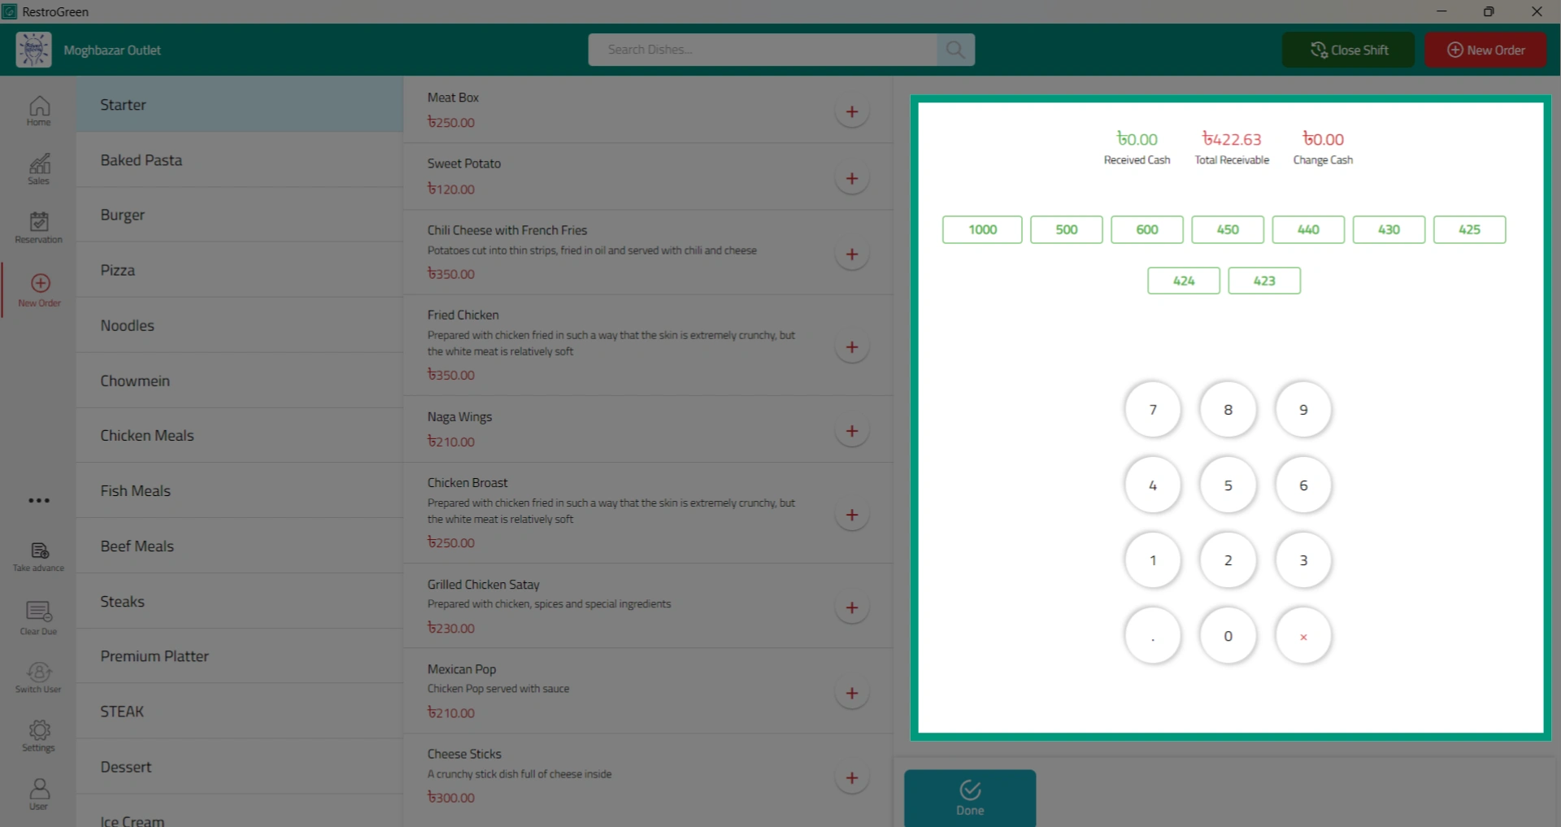Choose the 425 quick cash amount

[x=1469, y=229]
